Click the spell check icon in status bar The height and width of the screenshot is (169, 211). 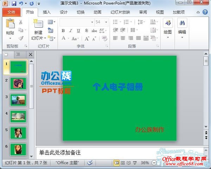pyautogui.click(x=90, y=163)
